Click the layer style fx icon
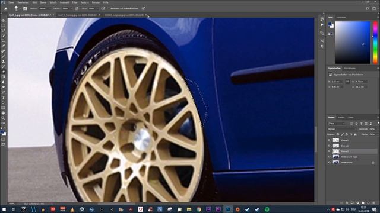The width and height of the screenshot is (380, 213). pyautogui.click(x=347, y=203)
